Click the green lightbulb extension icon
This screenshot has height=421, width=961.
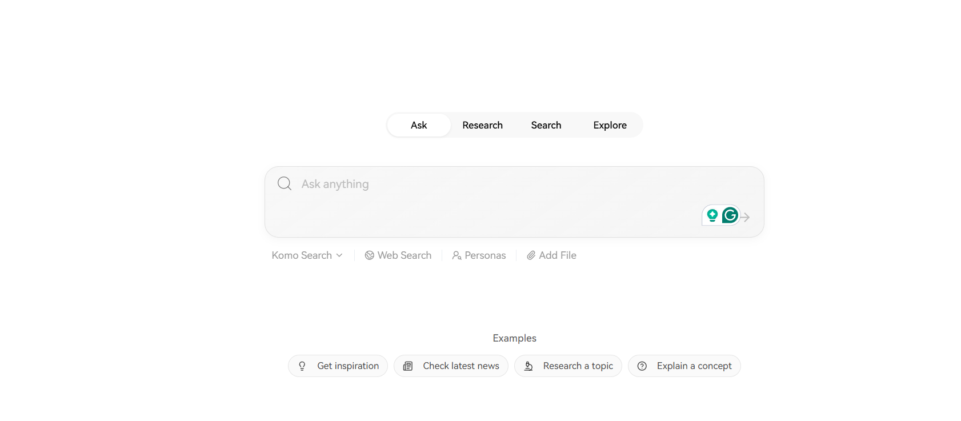pyautogui.click(x=712, y=215)
